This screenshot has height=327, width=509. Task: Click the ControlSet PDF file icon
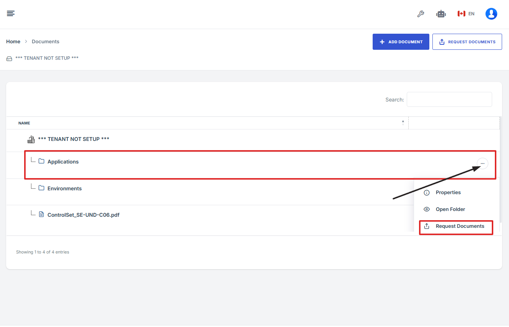pos(41,214)
